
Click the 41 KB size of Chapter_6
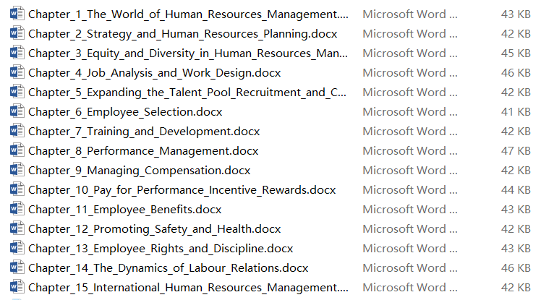516,112
